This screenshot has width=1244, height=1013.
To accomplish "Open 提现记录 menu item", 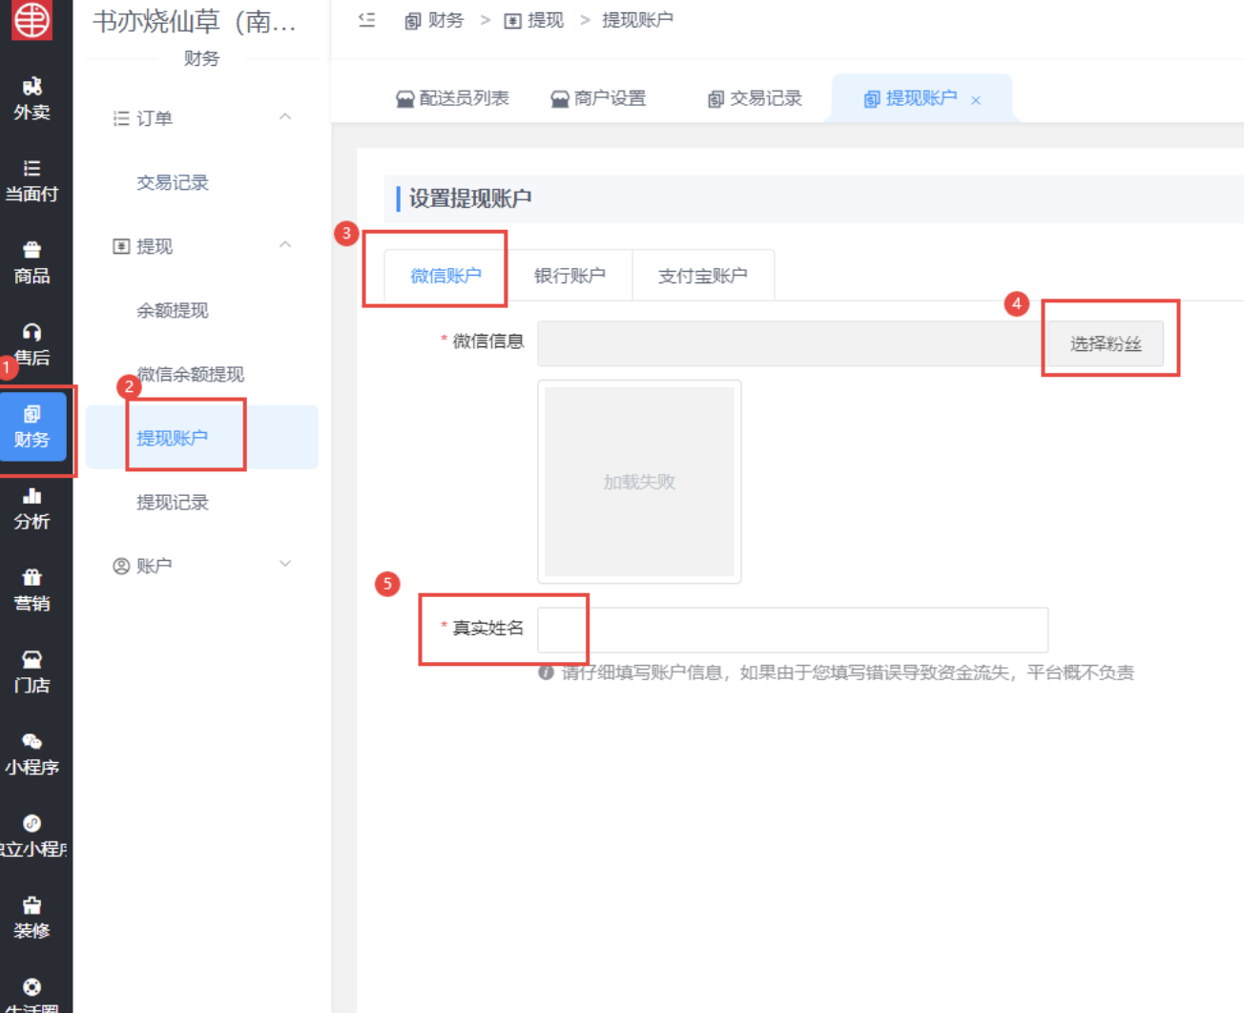I will [x=173, y=502].
